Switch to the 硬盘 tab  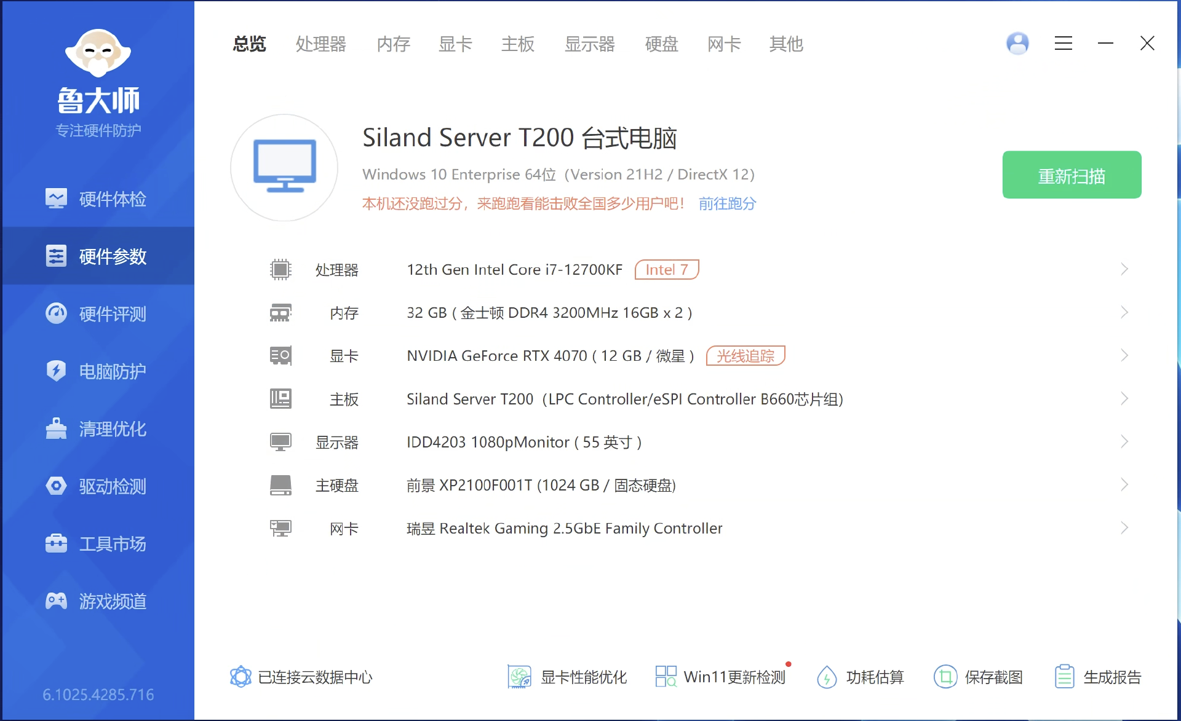click(662, 44)
